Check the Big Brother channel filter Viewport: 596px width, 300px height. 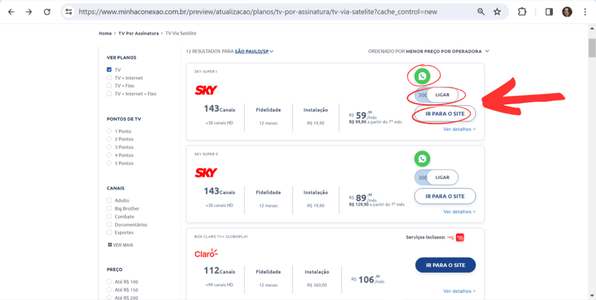109,209
